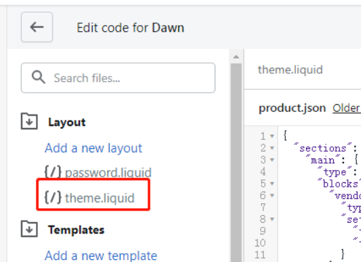
Task: Collapse the Layout folder icon
Action: [x=29, y=121]
